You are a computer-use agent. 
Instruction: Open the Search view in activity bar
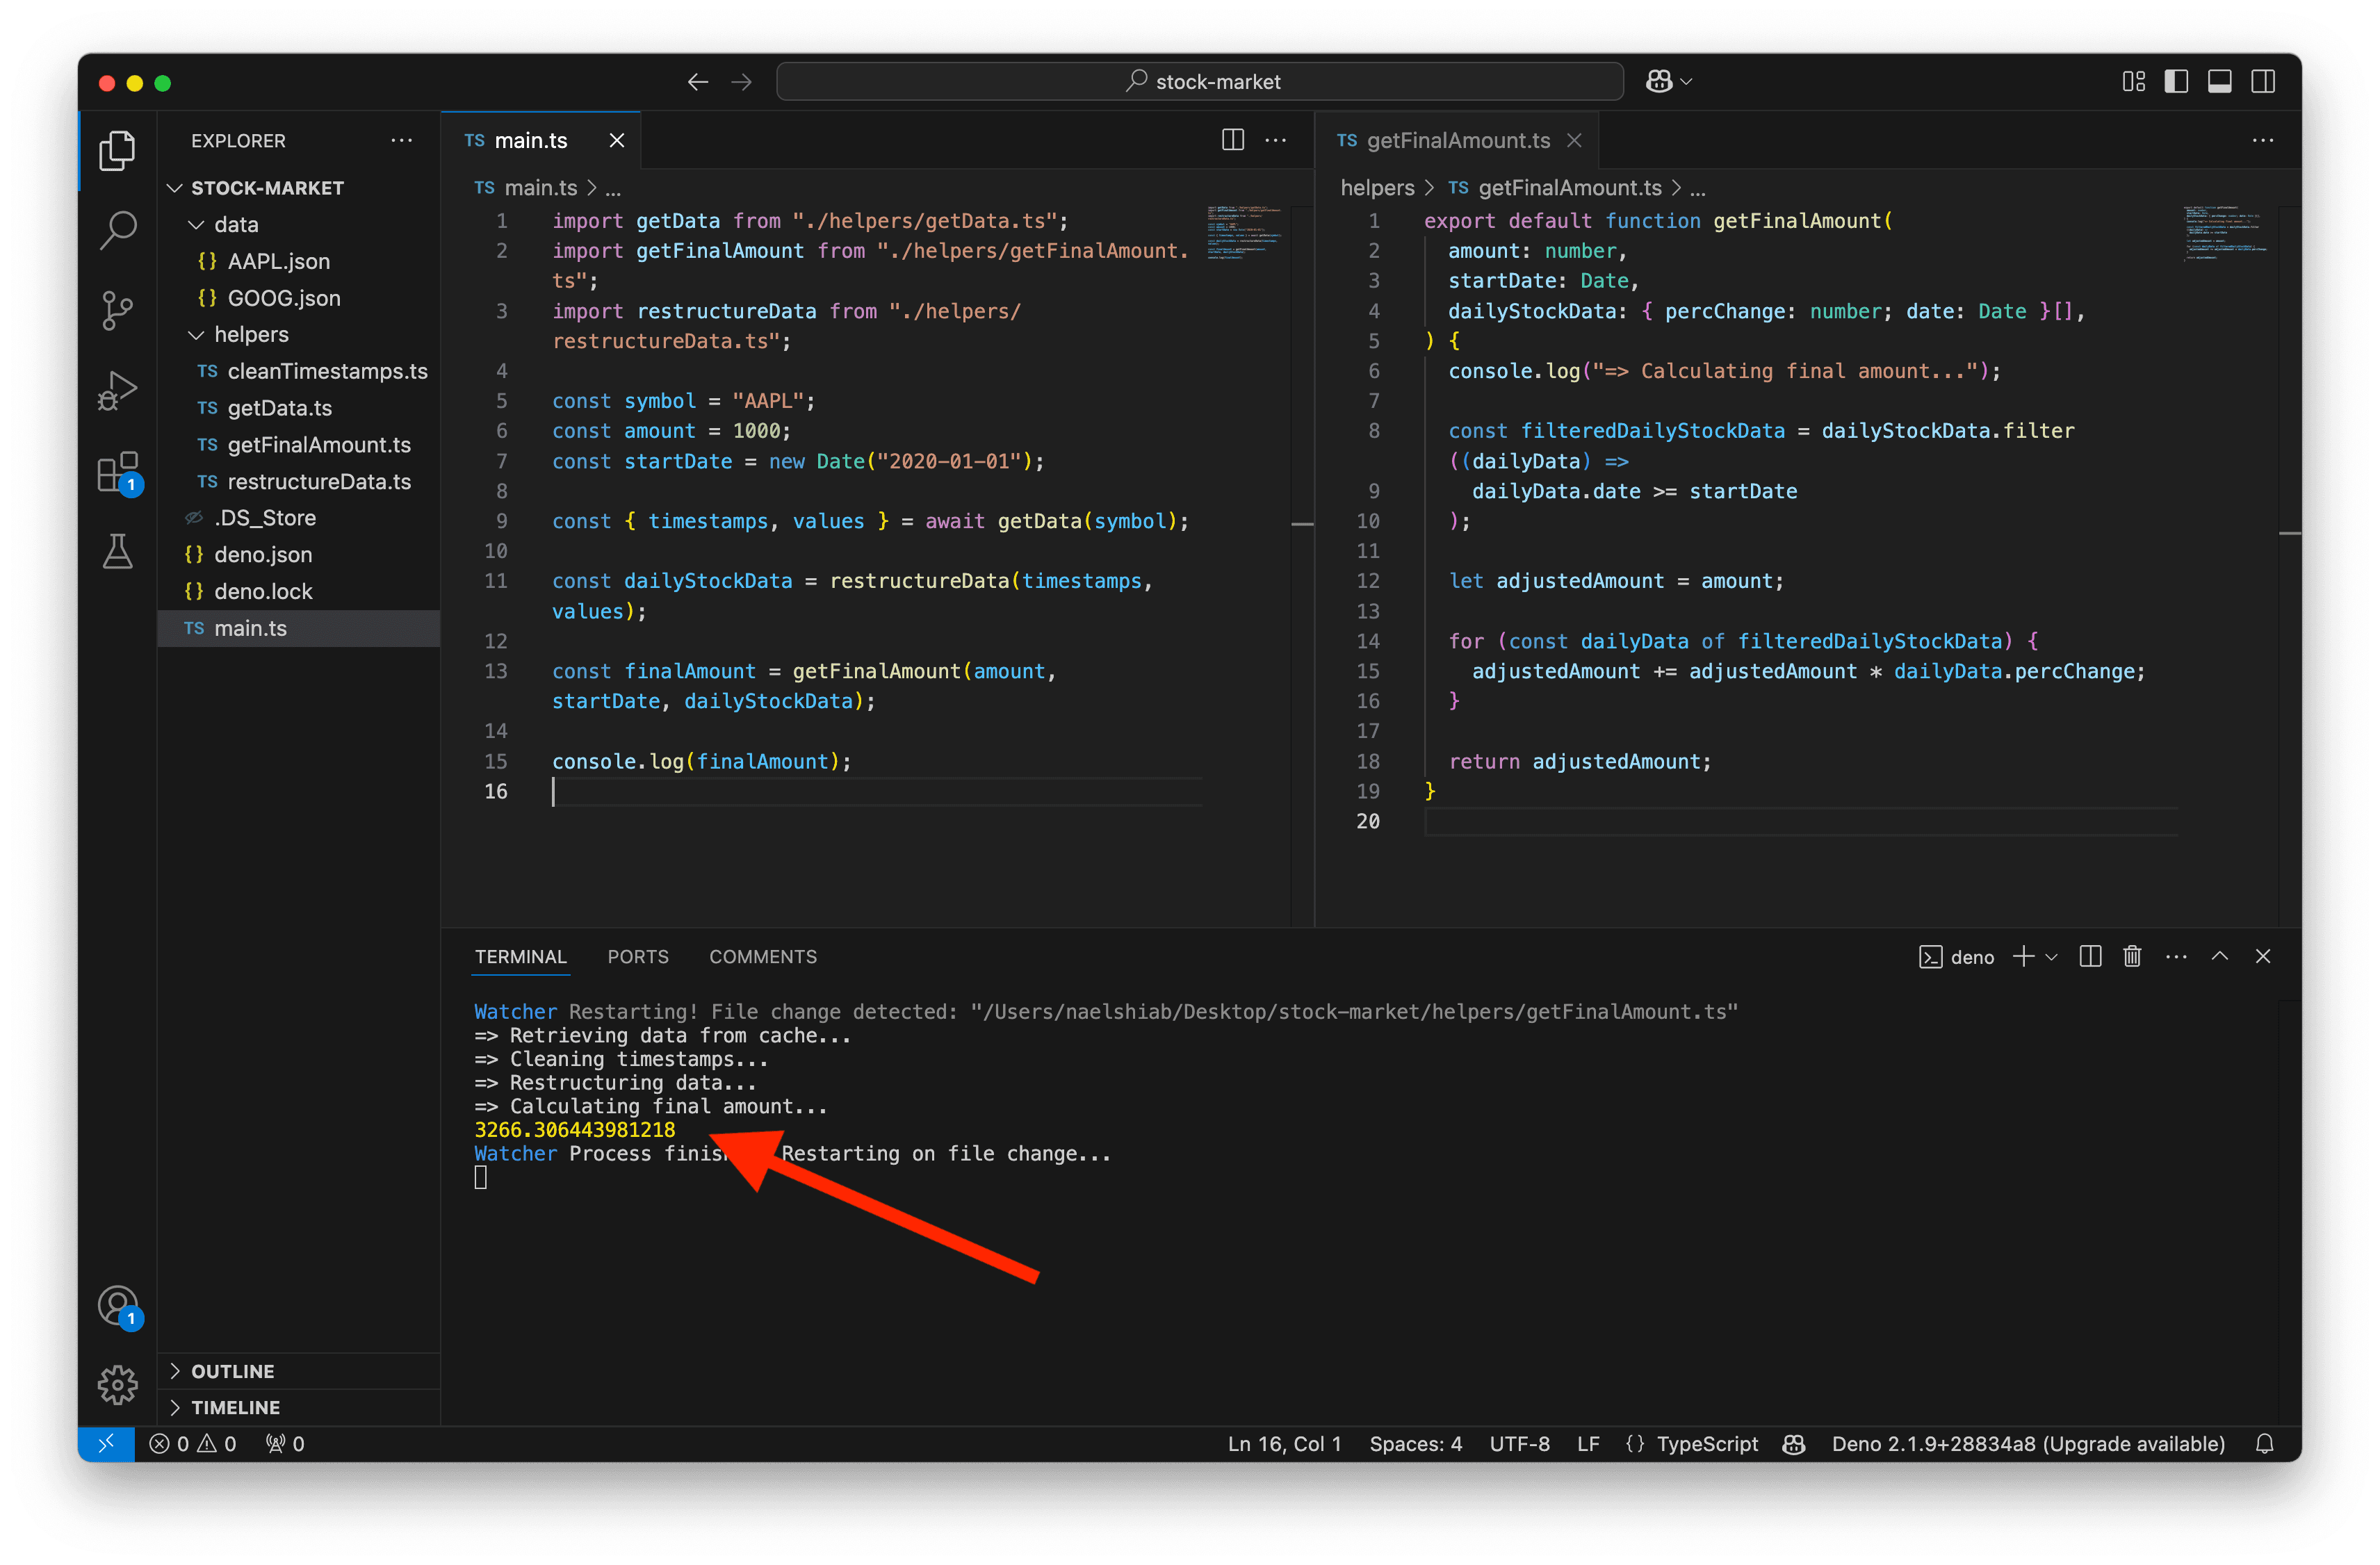(117, 230)
